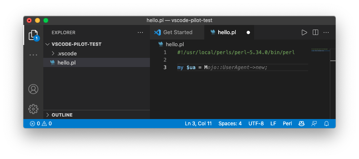The width and height of the screenshot is (359, 159).
Task: Run the Perl file with play icon
Action: [x=304, y=32]
